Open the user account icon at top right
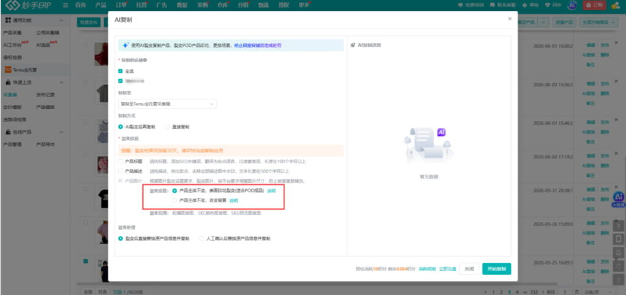Screen dimensions: 626x295 pos(615,5)
